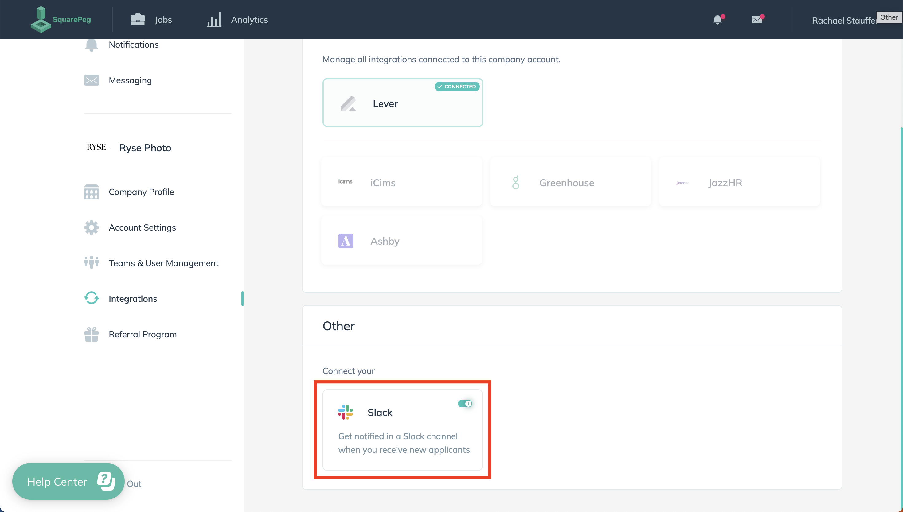
Task: Select the Greenhouse integration card
Action: [x=571, y=182]
